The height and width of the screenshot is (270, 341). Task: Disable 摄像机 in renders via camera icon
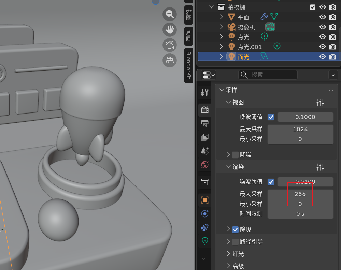coord(333,27)
